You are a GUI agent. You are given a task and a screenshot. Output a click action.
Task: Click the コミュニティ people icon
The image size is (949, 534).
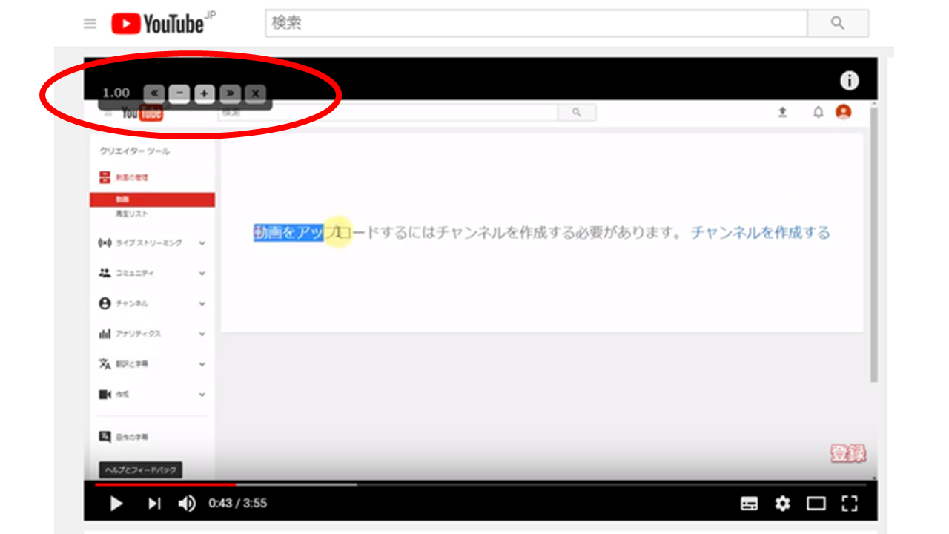tap(105, 273)
